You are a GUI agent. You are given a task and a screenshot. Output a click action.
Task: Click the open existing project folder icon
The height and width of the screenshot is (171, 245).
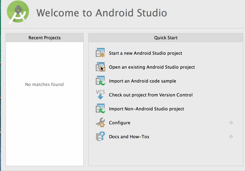tap(100, 67)
